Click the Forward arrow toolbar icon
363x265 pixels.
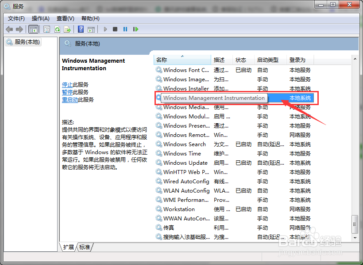(x=19, y=29)
